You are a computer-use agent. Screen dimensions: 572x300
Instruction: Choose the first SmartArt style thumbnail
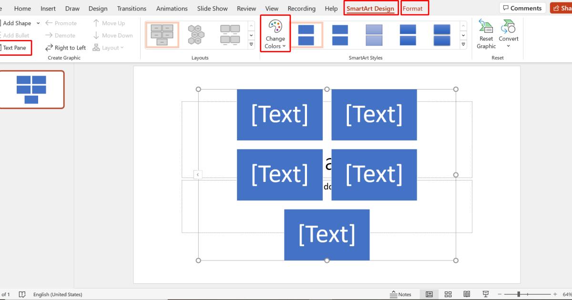point(307,34)
